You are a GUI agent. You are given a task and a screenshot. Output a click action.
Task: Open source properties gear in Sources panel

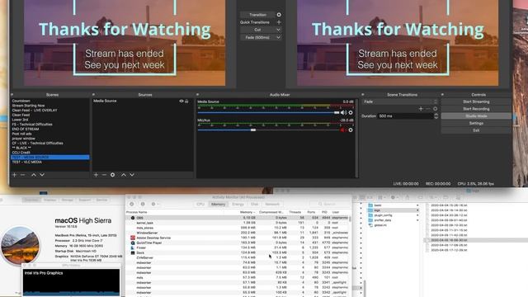click(x=113, y=175)
